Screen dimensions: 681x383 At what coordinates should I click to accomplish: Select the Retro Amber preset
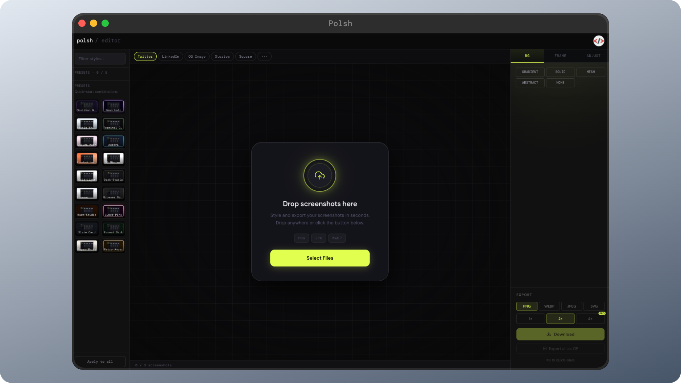pos(113,246)
